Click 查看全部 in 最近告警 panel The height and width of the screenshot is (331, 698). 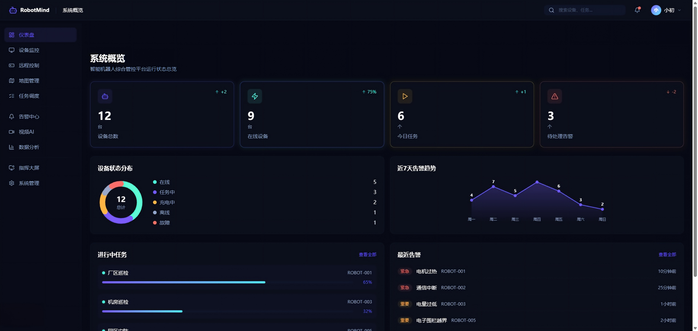tap(667, 255)
